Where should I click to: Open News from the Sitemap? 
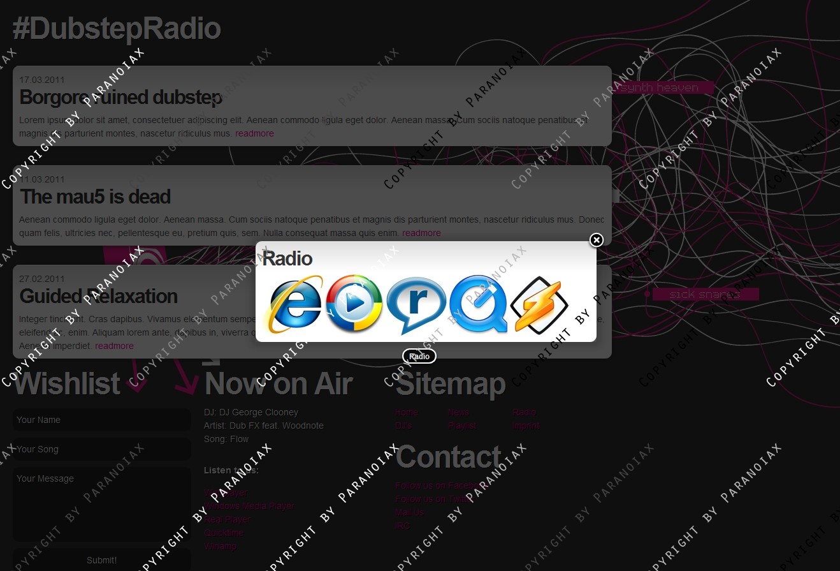(x=458, y=412)
